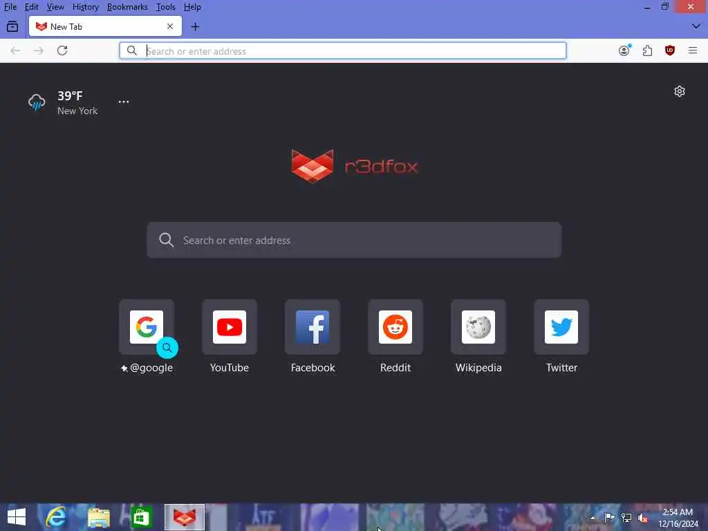Open the weather widget options menu
The width and height of the screenshot is (708, 531).
[124, 102]
